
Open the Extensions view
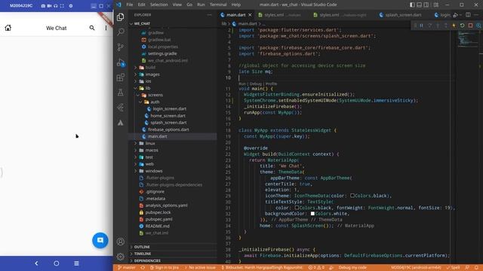(x=121, y=77)
